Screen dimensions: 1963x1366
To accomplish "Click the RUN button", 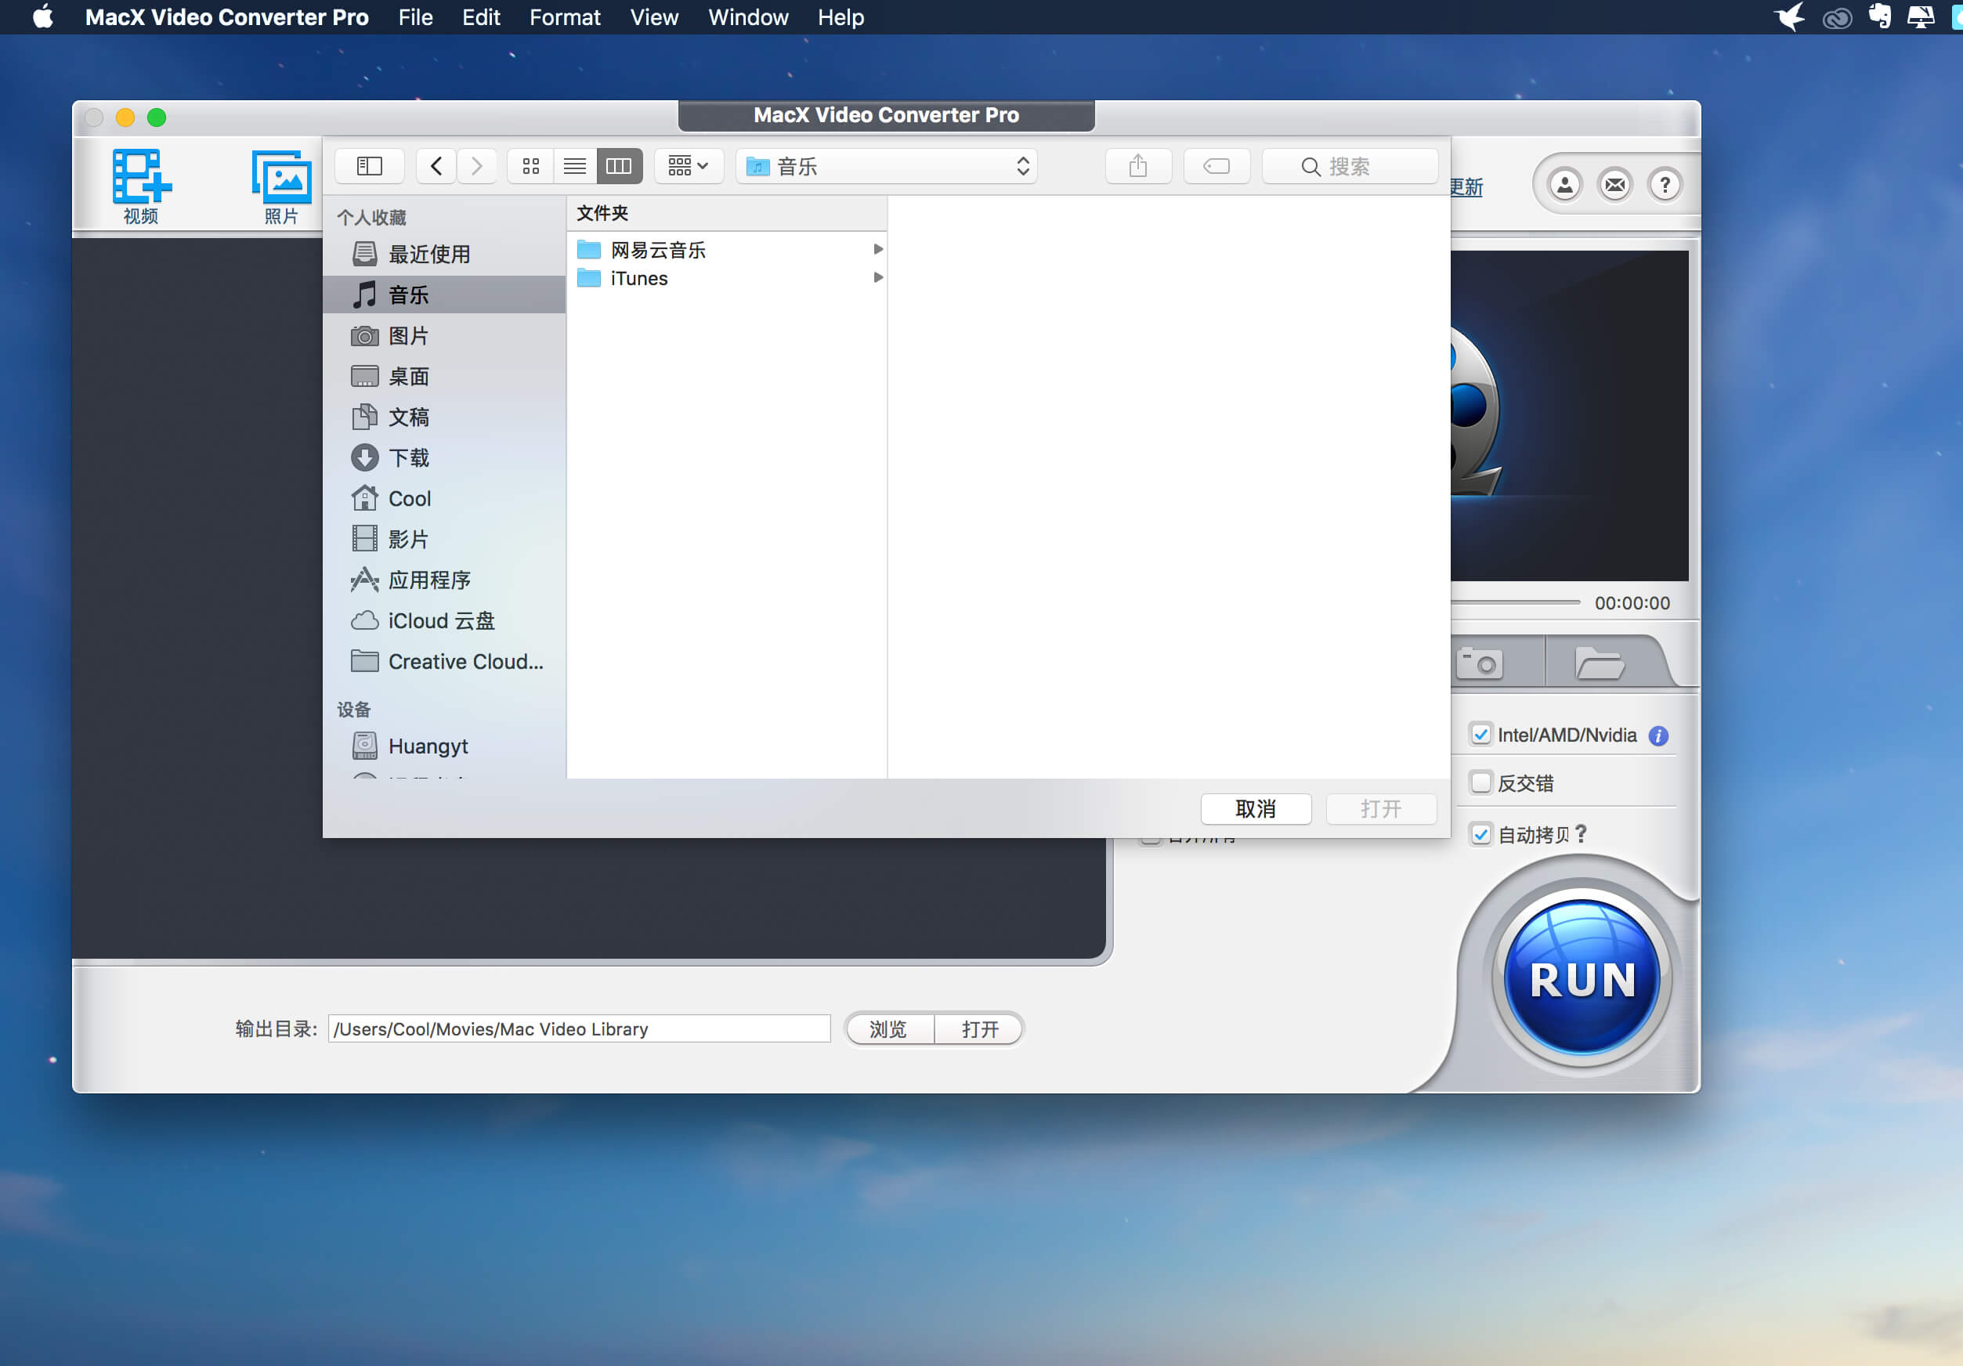I will click(1582, 978).
